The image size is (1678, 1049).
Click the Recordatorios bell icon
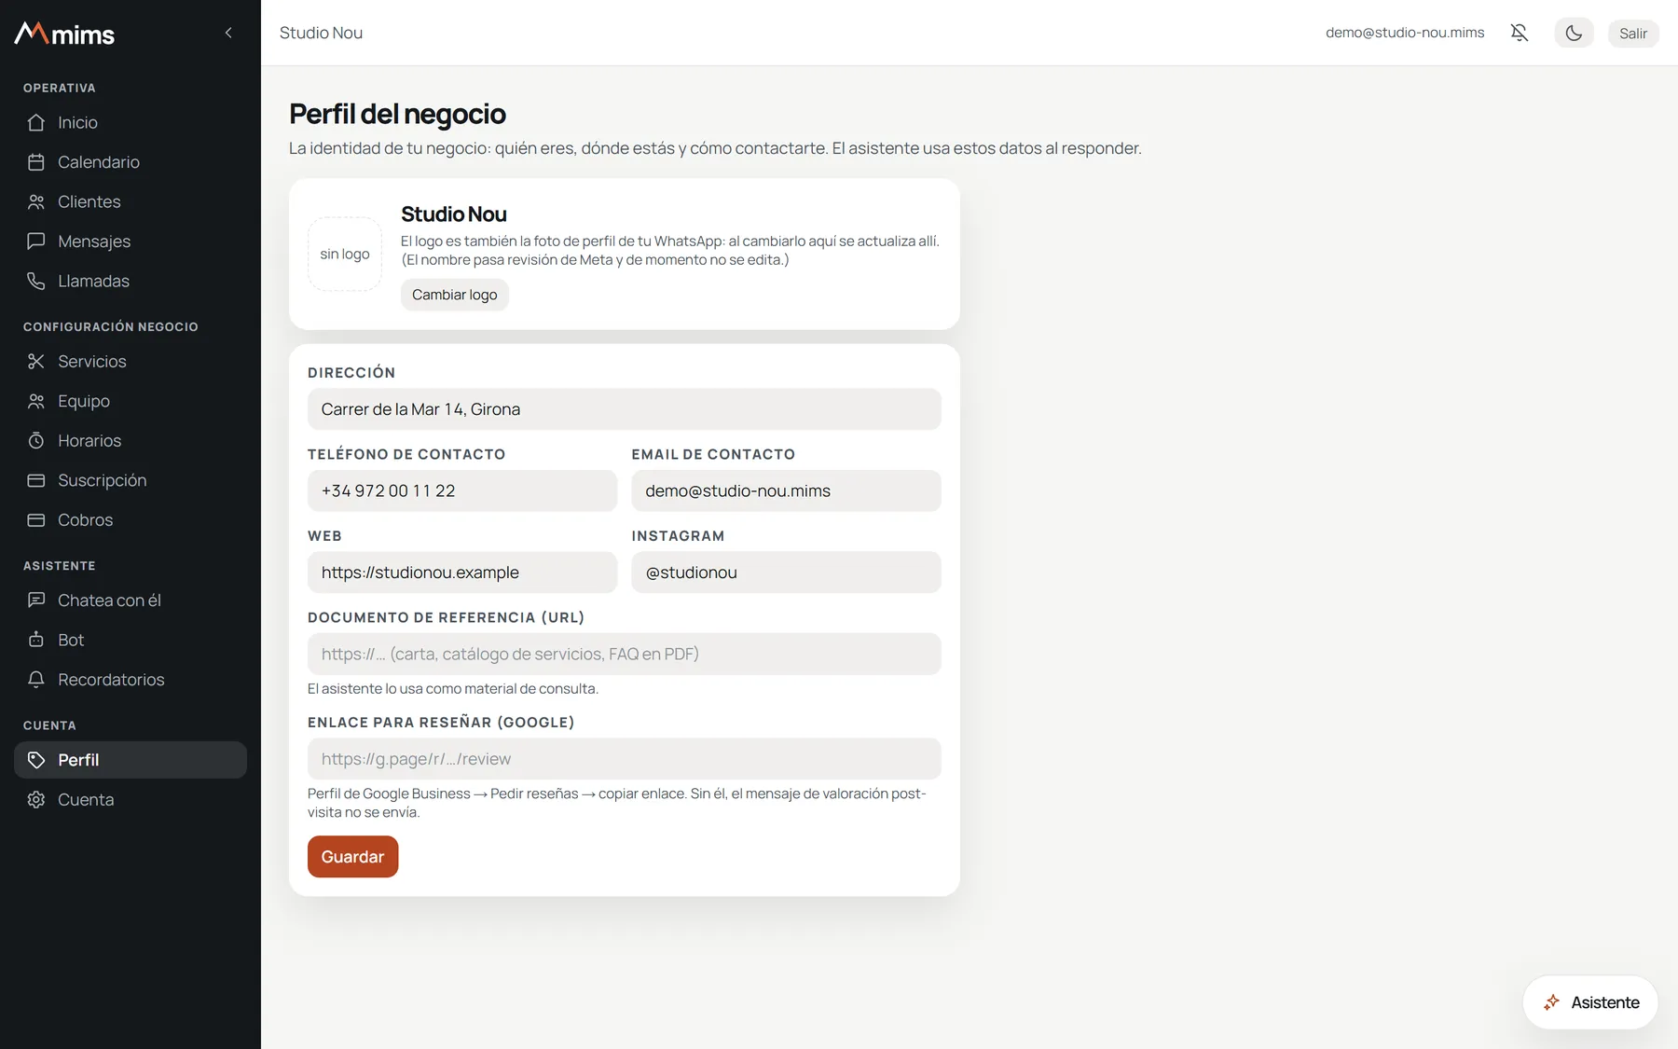coord(36,680)
